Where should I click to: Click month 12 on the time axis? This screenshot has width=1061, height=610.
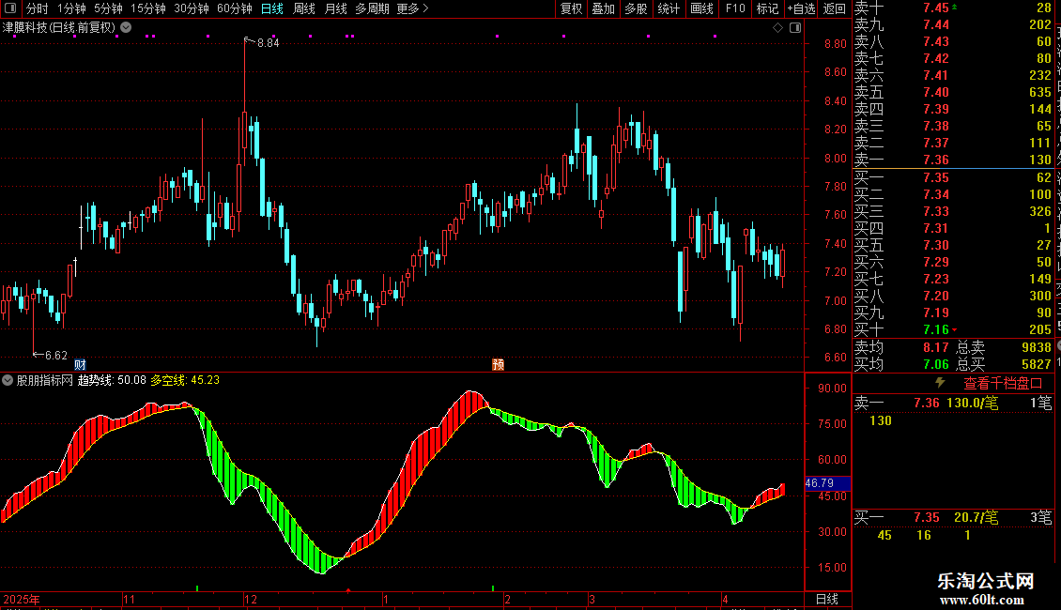[x=251, y=599]
